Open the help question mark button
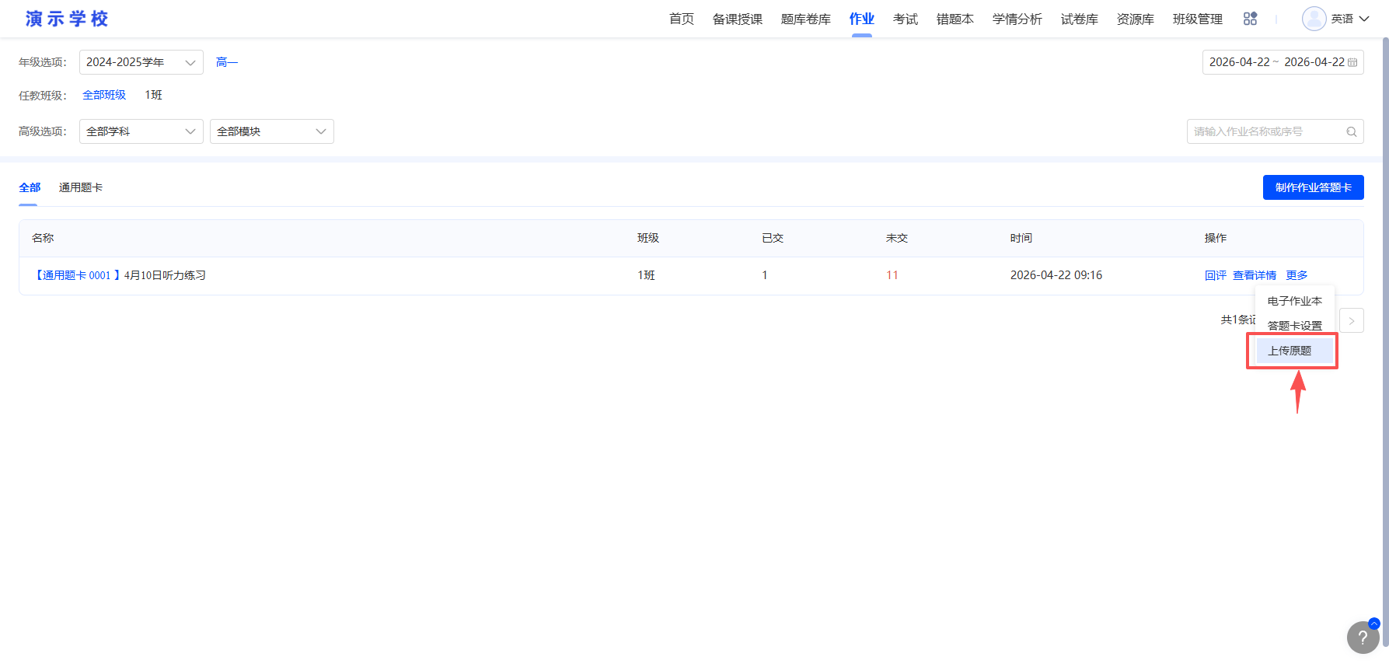1389x671 pixels. tap(1363, 637)
